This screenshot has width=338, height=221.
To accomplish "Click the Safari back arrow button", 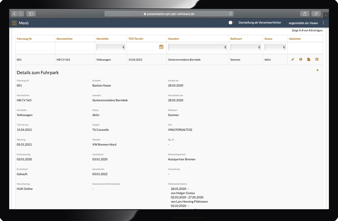I will coord(14,14).
